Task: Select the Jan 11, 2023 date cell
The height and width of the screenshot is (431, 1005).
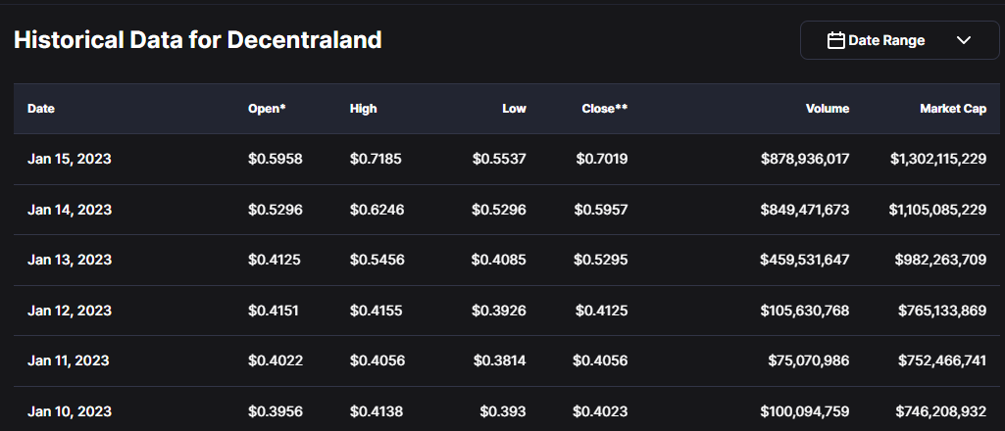Action: pyautogui.click(x=69, y=360)
